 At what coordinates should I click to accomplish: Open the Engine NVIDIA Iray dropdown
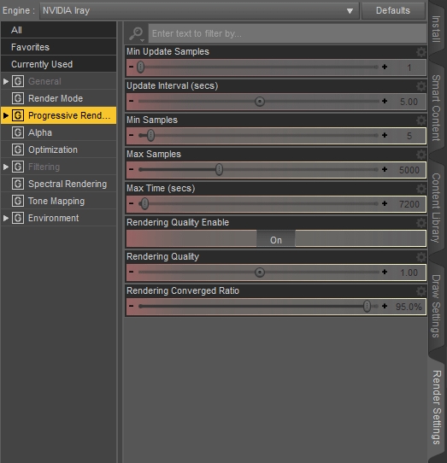coord(199,11)
